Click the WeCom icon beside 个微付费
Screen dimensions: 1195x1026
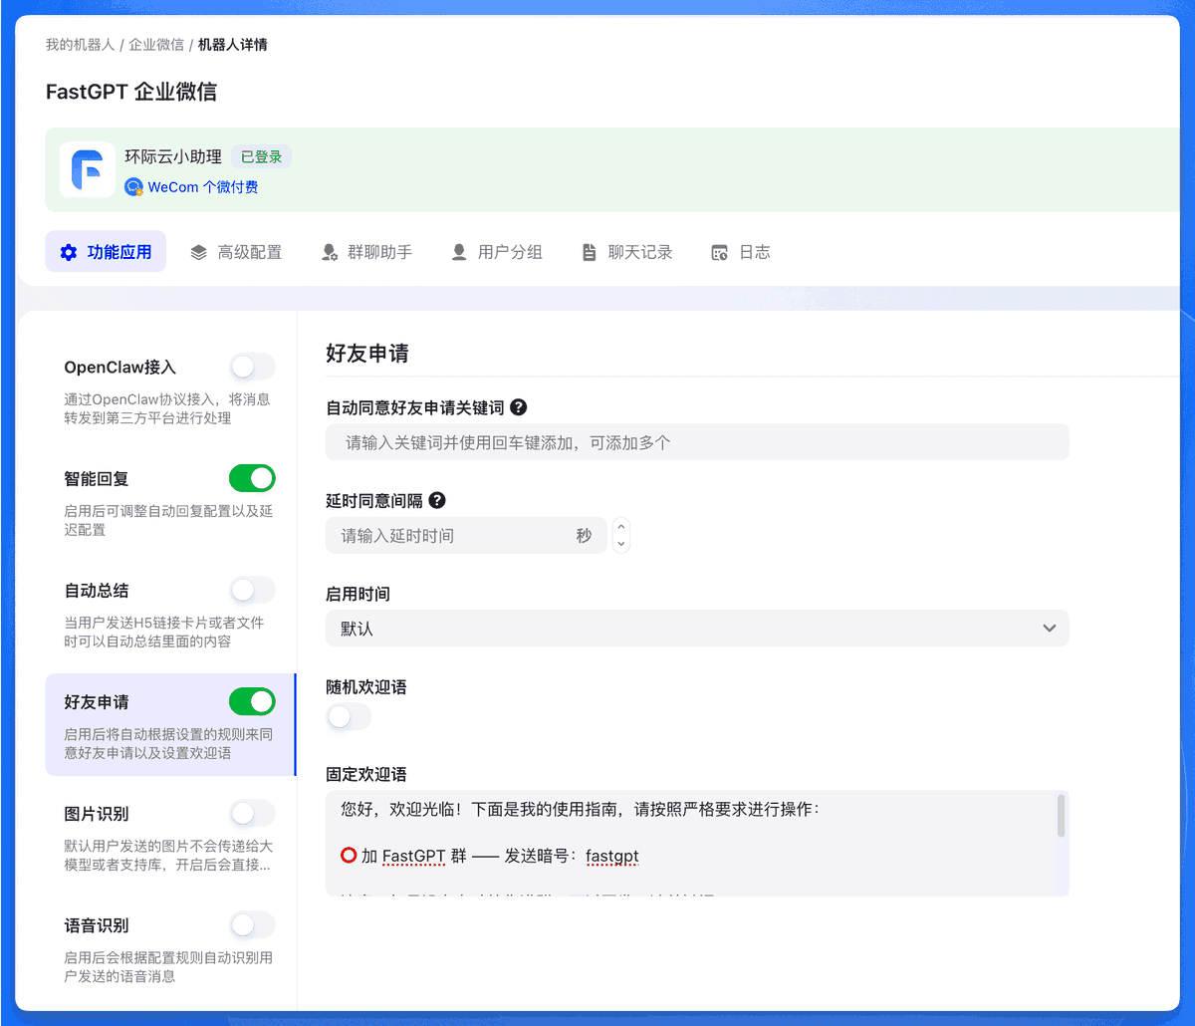pyautogui.click(x=133, y=186)
